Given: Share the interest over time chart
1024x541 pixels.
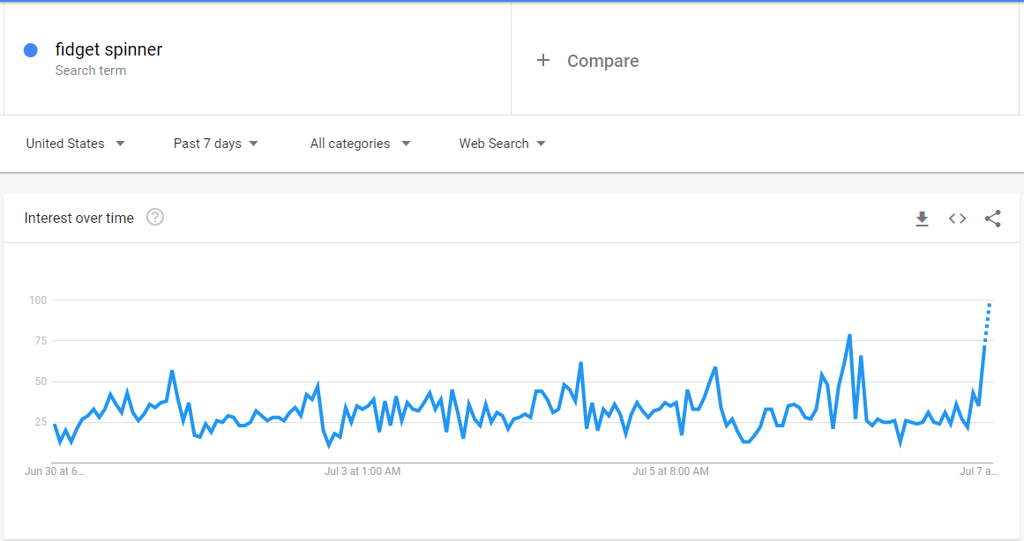Looking at the screenshot, I should [992, 219].
